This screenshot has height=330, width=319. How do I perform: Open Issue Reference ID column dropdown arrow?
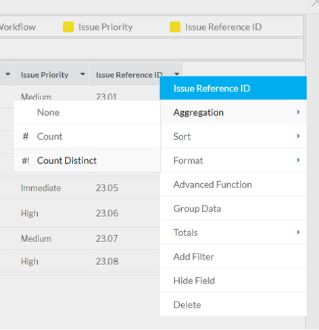click(177, 74)
